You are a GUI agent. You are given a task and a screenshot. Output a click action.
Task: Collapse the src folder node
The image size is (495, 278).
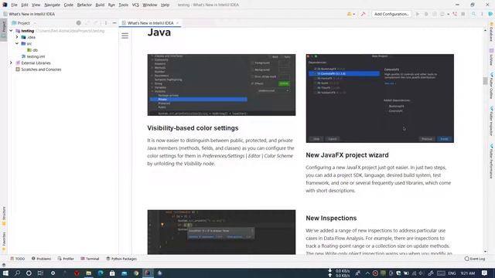pyautogui.click(x=17, y=43)
